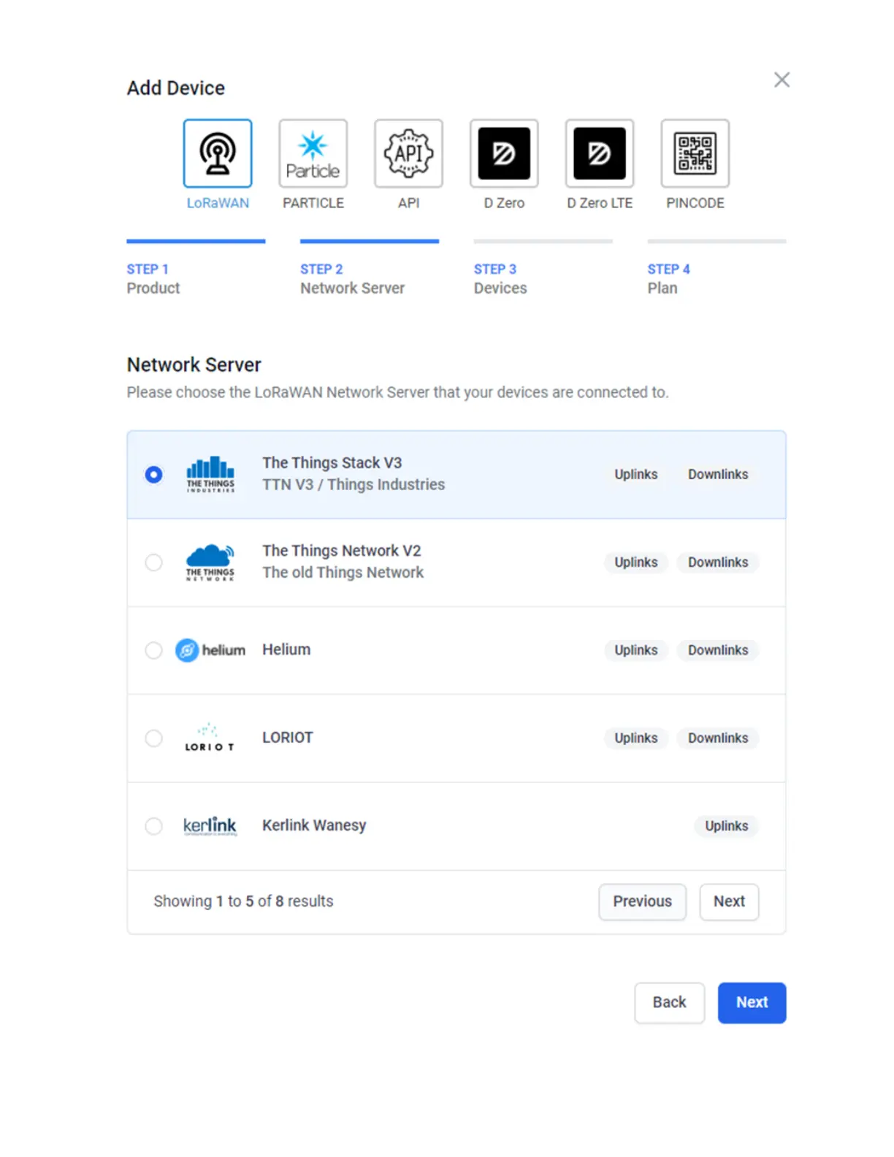
Task: Click the LORIOT logo
Action: coord(210,738)
